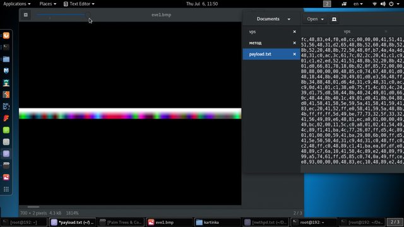Select payload.txt in documents list
This screenshot has width=404, height=227.
point(271,54)
